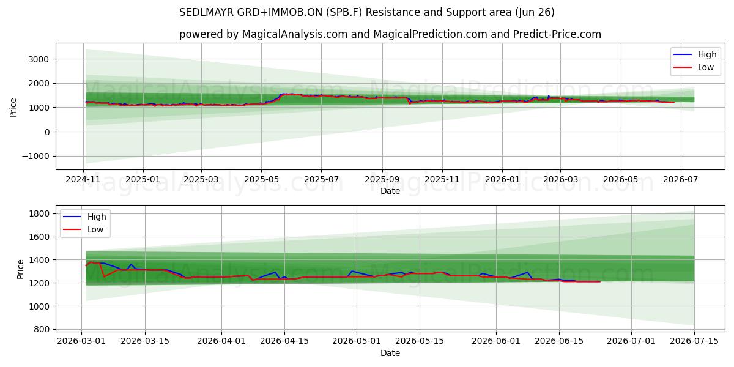Click the 2026-06-01 date tick

coord(495,341)
